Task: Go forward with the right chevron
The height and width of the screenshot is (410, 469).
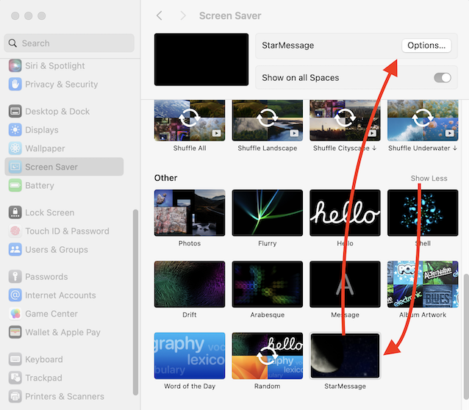Action: pyautogui.click(x=183, y=15)
